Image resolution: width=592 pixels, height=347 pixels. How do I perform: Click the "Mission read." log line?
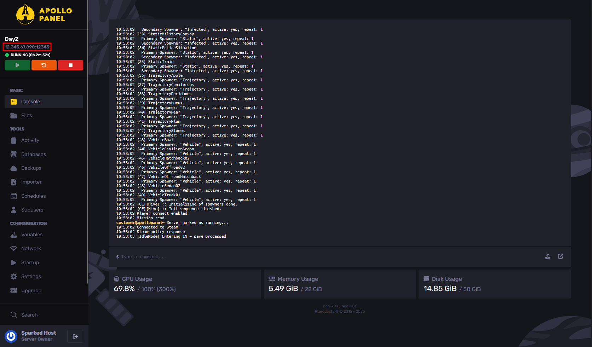(141, 218)
